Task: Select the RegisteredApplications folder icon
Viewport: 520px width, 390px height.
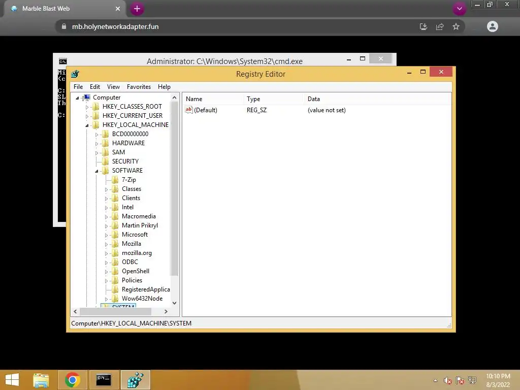Action: (115, 289)
